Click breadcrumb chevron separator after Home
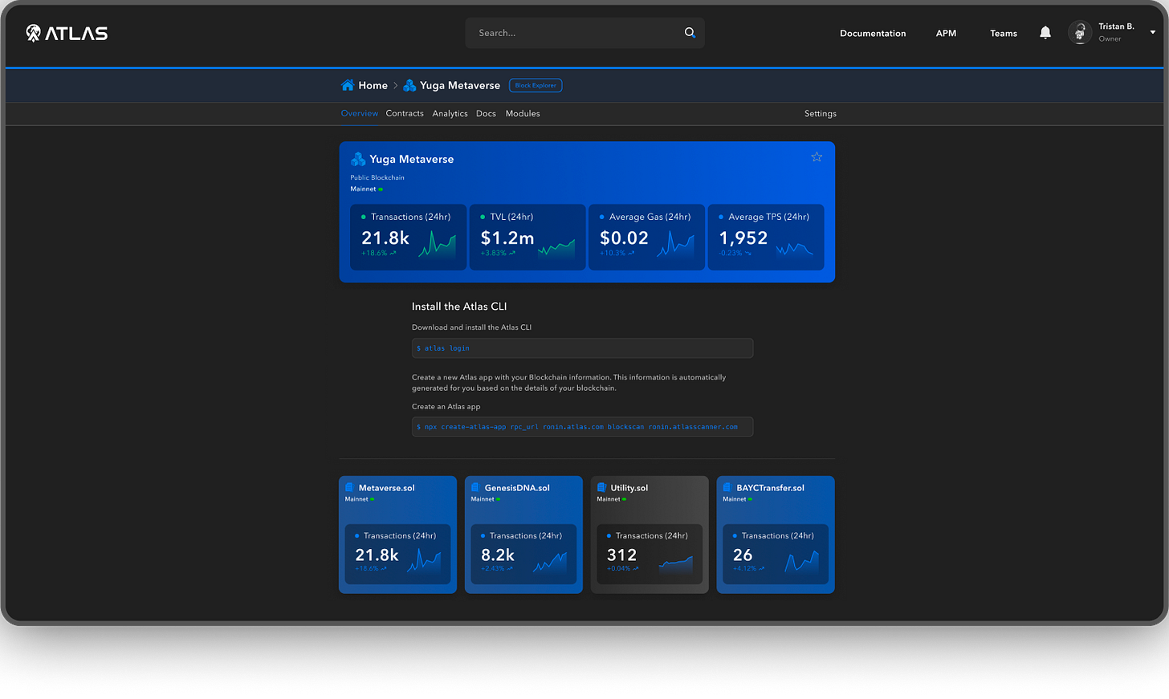This screenshot has height=699, width=1169. point(396,86)
